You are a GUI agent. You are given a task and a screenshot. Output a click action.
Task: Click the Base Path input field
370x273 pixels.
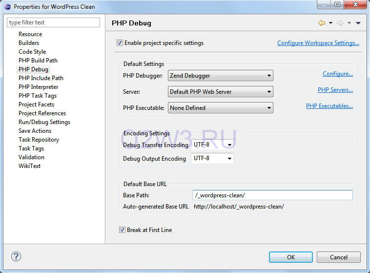coord(272,195)
